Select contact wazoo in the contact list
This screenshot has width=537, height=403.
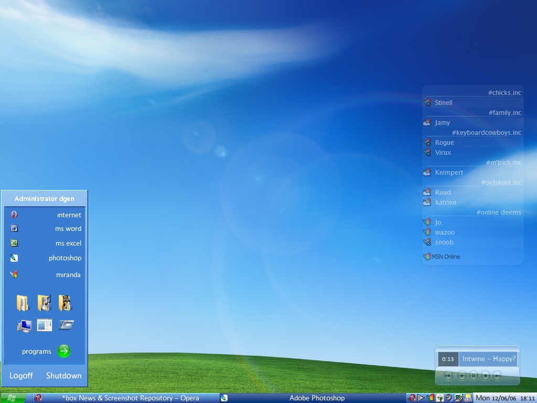point(473,232)
